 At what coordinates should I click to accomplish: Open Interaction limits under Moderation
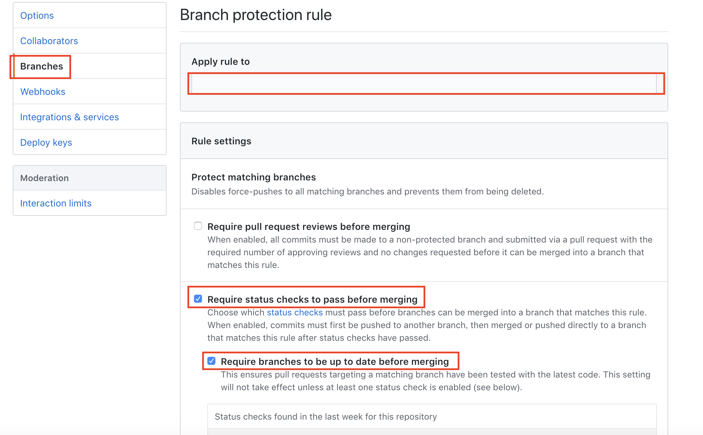point(56,203)
